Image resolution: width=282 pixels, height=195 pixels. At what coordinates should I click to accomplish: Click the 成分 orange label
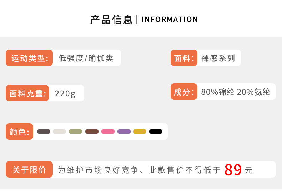[x=184, y=92]
